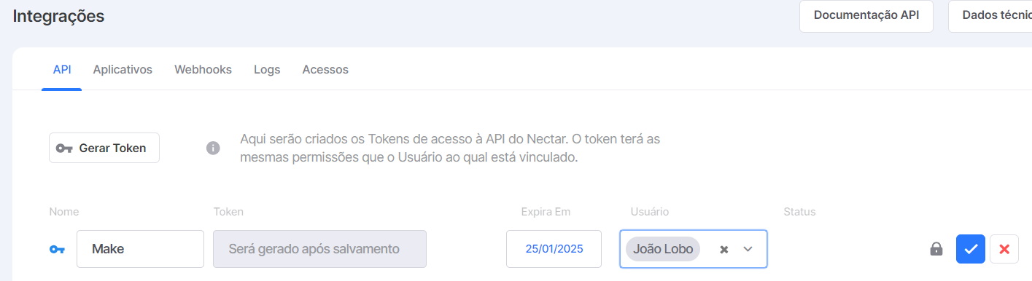Screen dimensions: 1032x281
Task: Open the Expira Em date picker 25/01/2025
Action: tap(554, 249)
